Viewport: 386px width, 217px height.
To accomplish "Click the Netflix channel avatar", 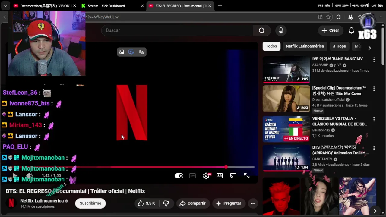I will [x=11, y=203].
